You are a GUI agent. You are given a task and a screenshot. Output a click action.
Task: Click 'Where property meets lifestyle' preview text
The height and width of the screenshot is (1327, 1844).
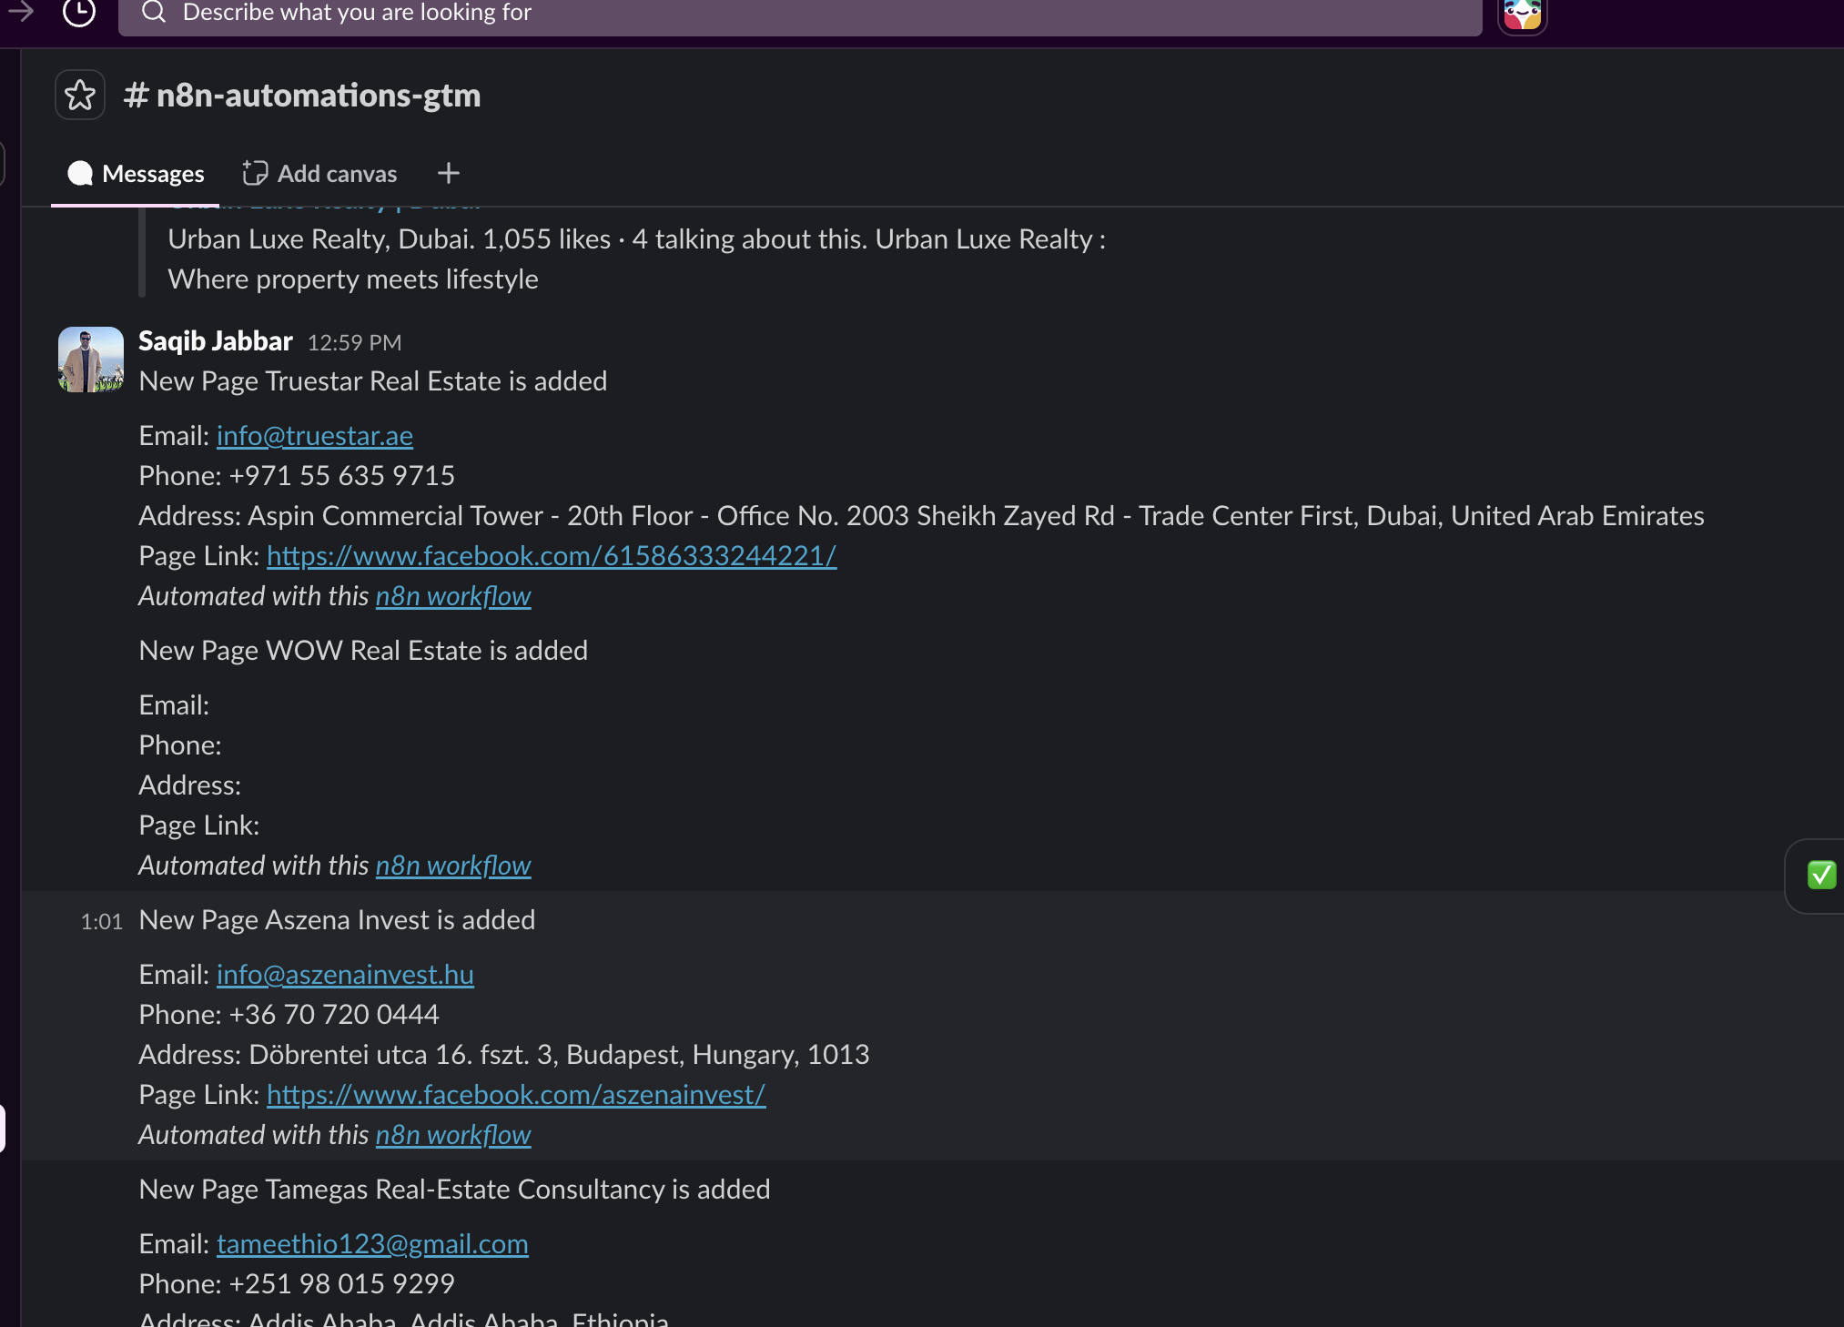tap(353, 279)
